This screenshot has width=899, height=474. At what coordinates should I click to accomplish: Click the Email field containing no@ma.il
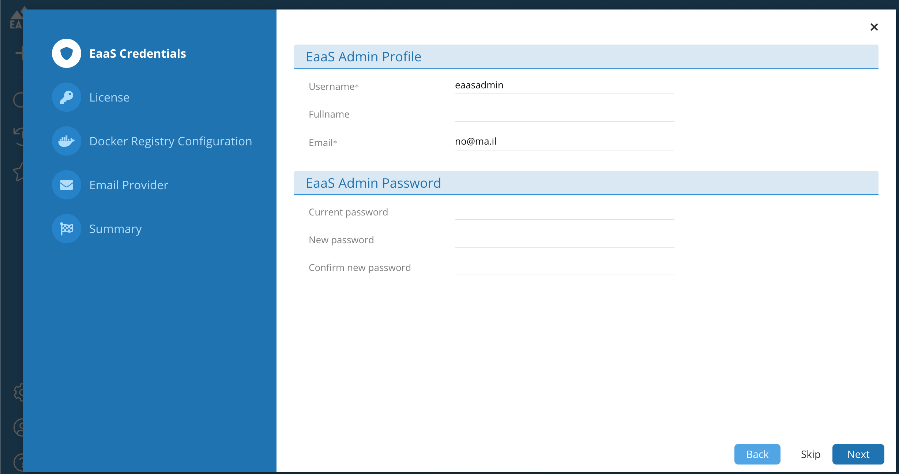click(x=564, y=142)
